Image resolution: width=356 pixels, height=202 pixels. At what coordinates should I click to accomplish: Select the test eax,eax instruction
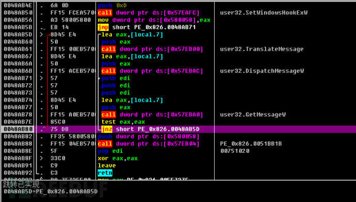coord(123,122)
